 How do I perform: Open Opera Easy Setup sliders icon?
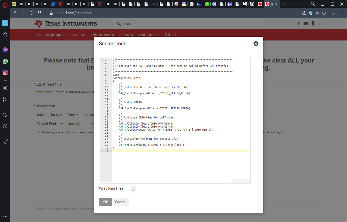coord(341,13)
